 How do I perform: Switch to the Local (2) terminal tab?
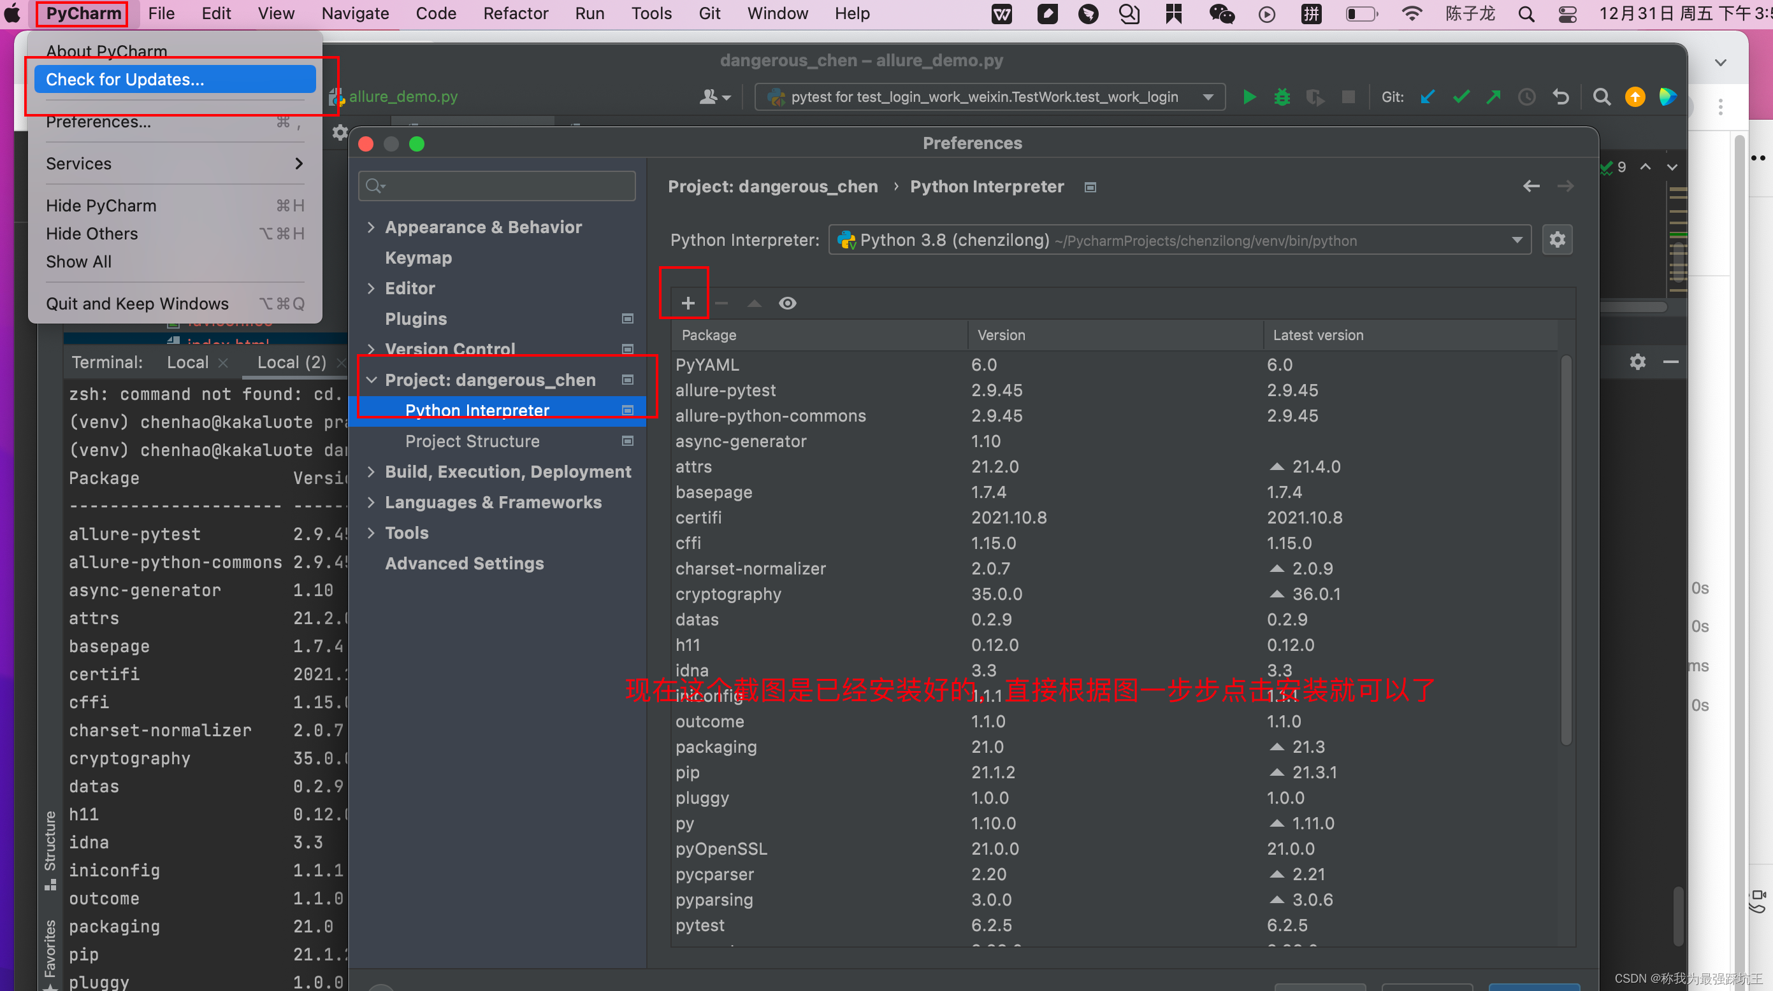(291, 362)
